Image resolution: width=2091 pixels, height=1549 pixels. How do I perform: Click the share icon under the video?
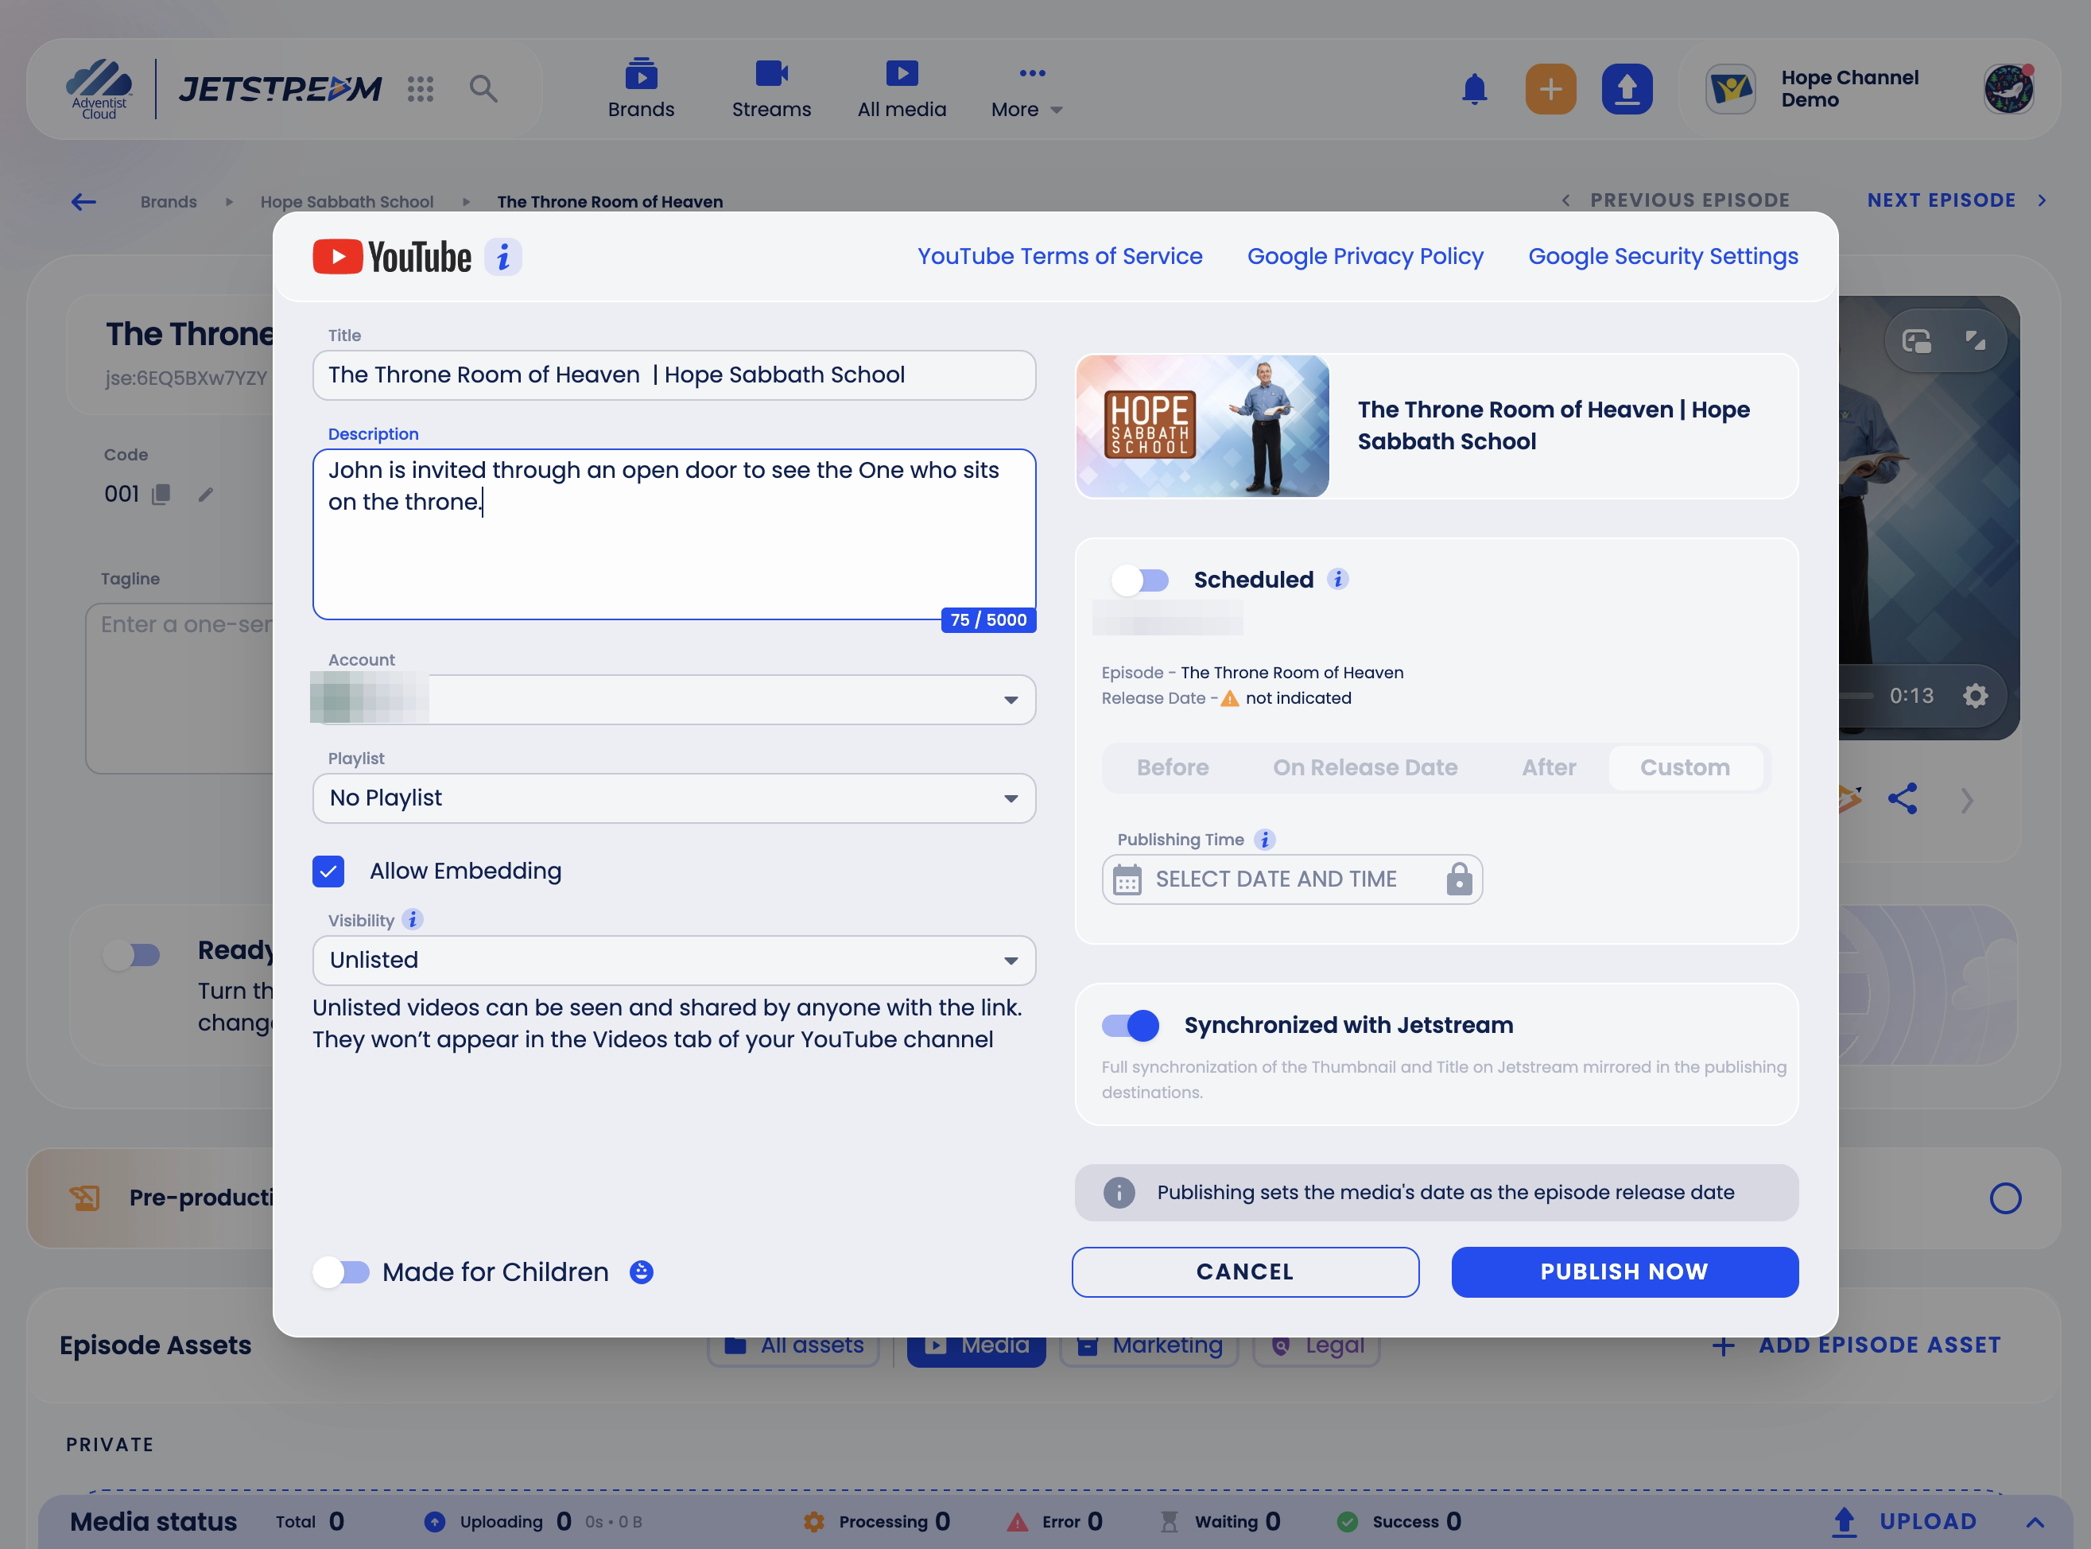tap(1902, 799)
